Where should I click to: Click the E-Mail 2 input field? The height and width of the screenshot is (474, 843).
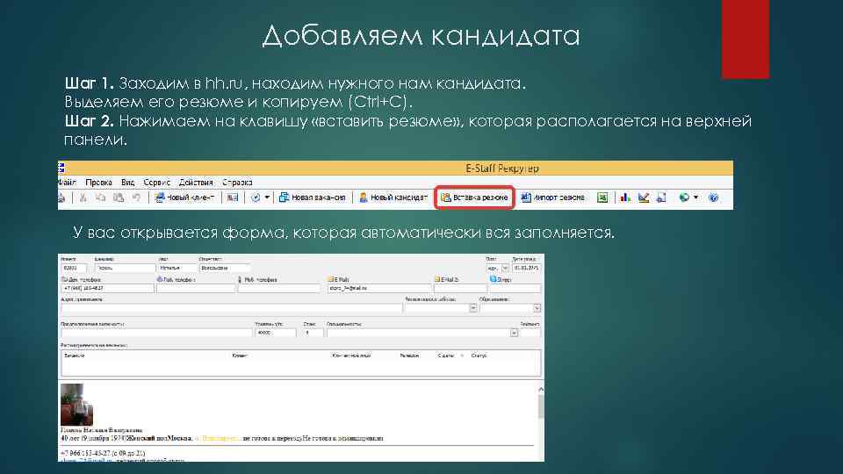[460, 288]
